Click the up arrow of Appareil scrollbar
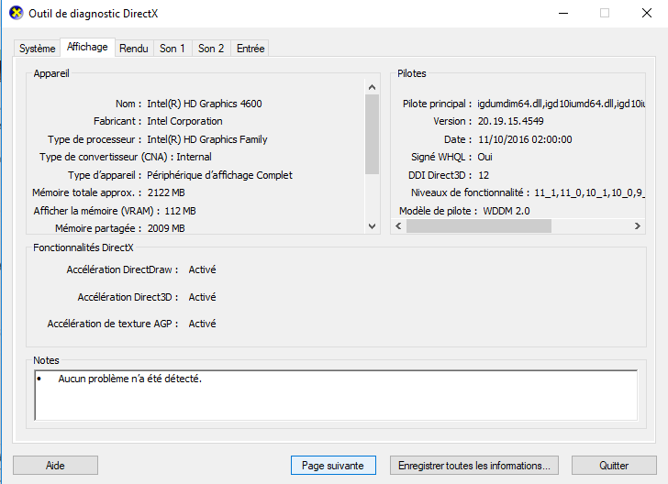The width and height of the screenshot is (668, 484). click(x=372, y=87)
